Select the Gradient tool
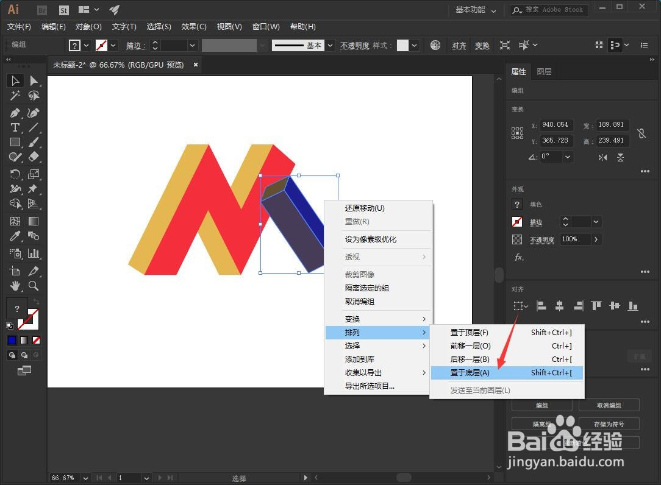Image resolution: width=661 pixels, height=485 pixels. click(34, 221)
